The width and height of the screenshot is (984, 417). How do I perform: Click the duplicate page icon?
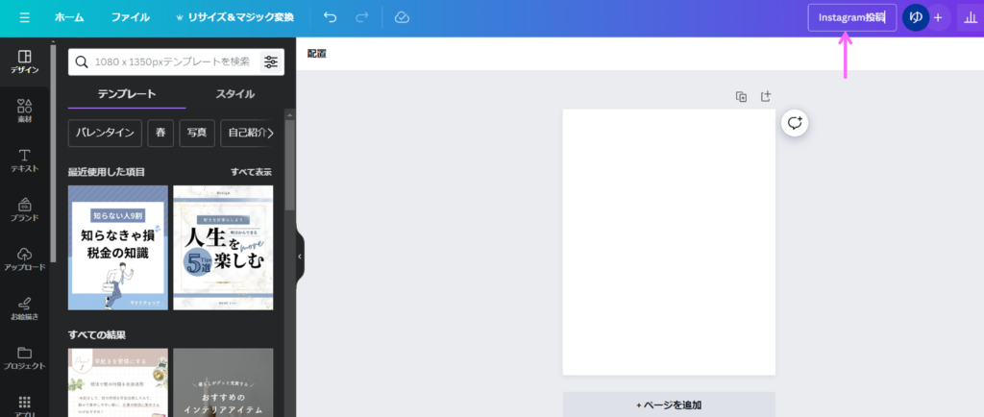[x=741, y=96]
